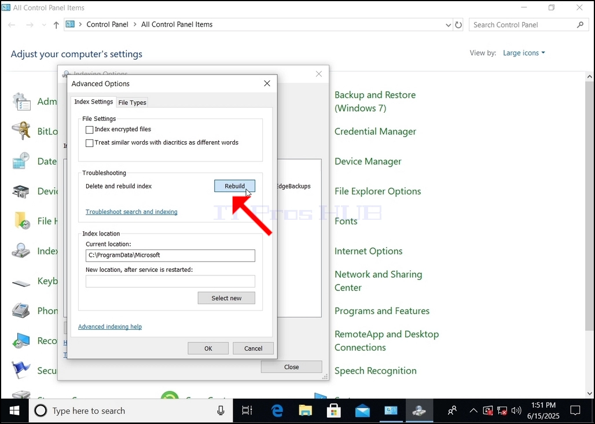Screen dimensions: 595x424
Task: Click the New location input field
Action: click(170, 281)
